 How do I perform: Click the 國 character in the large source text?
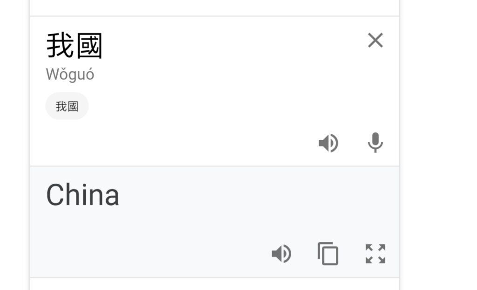(x=89, y=46)
